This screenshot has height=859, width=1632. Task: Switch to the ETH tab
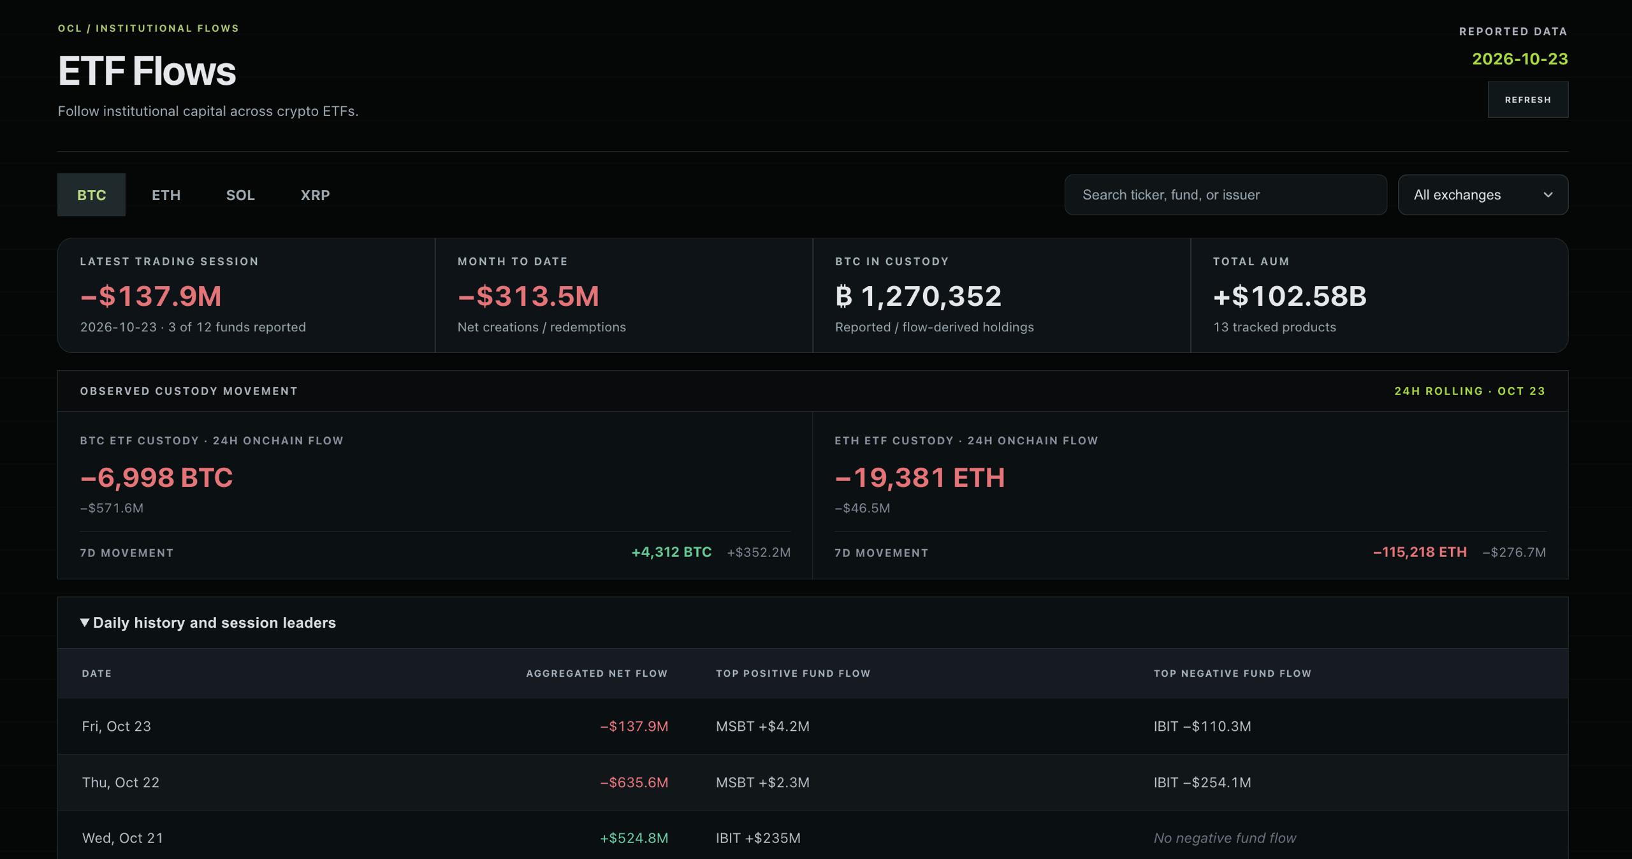pos(166,195)
